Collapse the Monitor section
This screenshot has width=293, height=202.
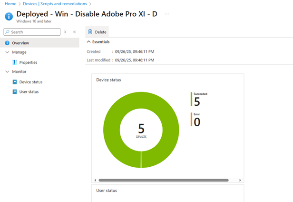(x=7, y=72)
